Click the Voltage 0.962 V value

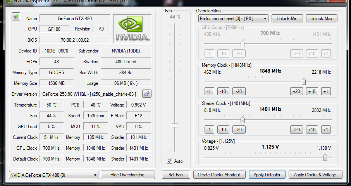point(139,105)
